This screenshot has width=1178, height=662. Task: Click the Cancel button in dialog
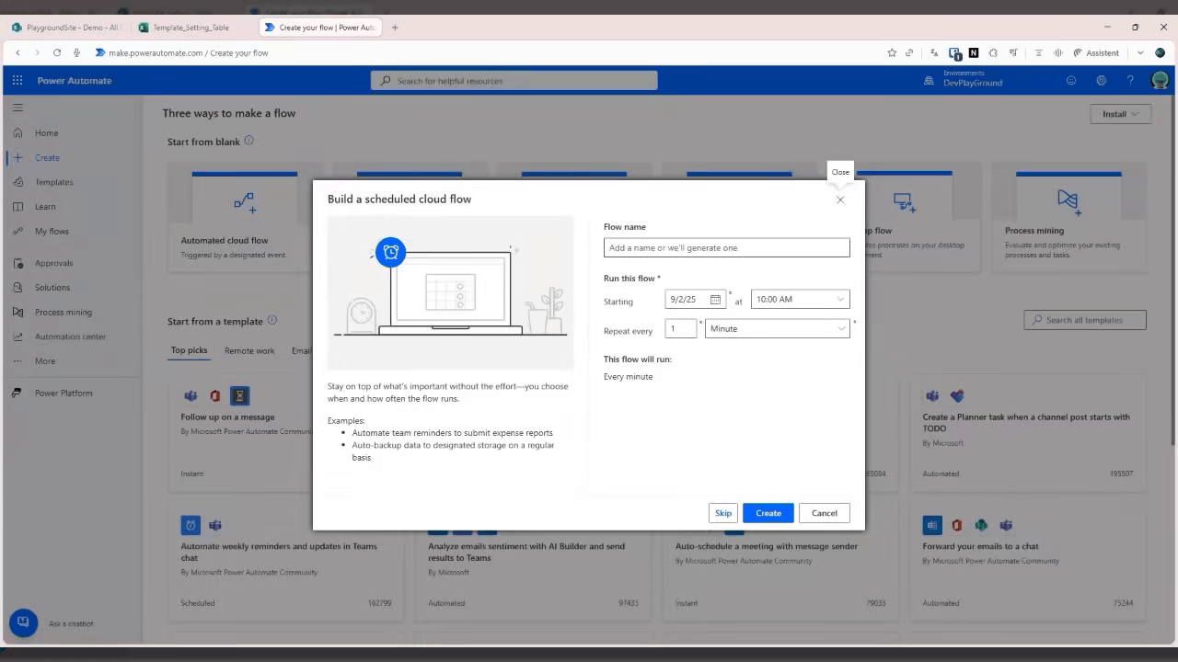pos(825,513)
